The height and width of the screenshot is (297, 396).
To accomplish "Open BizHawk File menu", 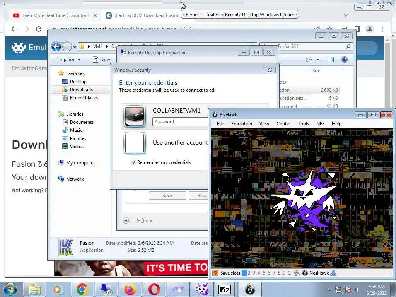I will (220, 124).
